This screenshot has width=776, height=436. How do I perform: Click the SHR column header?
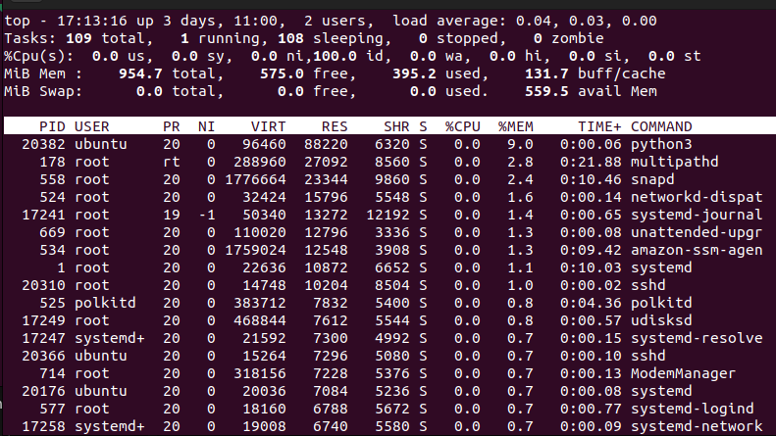coord(396,126)
